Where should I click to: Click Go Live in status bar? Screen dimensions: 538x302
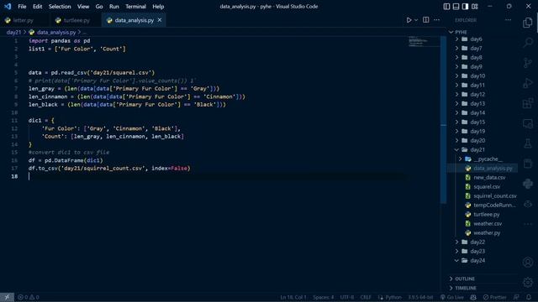(x=452, y=297)
